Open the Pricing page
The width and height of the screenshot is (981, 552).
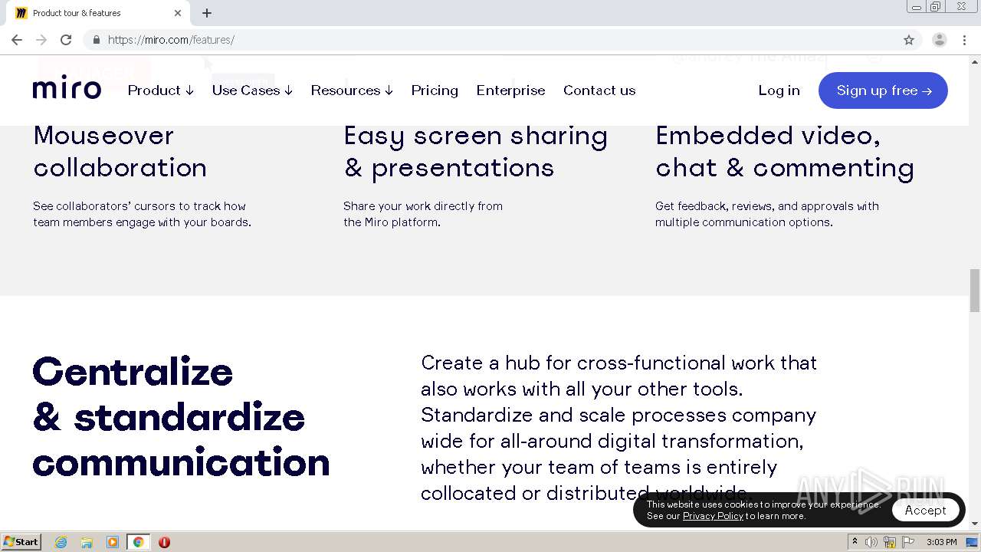click(435, 90)
